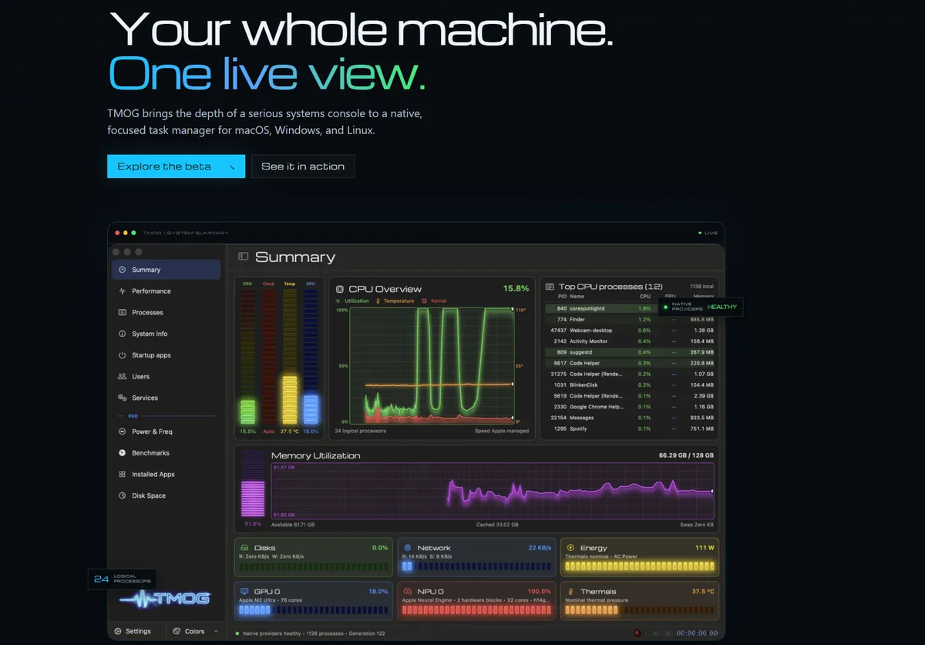The width and height of the screenshot is (925, 645).
Task: Click the Disks drive icon
Action: pyautogui.click(x=245, y=548)
